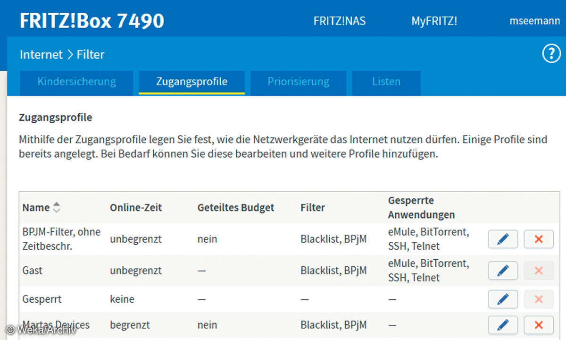This screenshot has height=340, width=566.
Task: Edit the Gast profile with pencil icon
Action: [503, 271]
